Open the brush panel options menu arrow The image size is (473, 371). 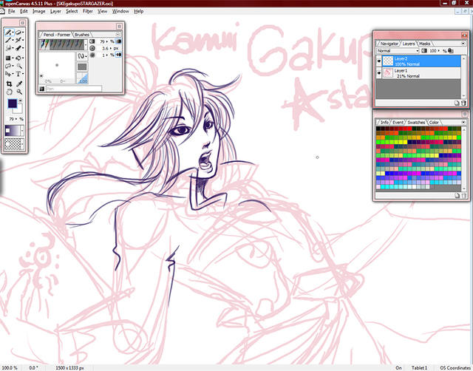click(118, 35)
